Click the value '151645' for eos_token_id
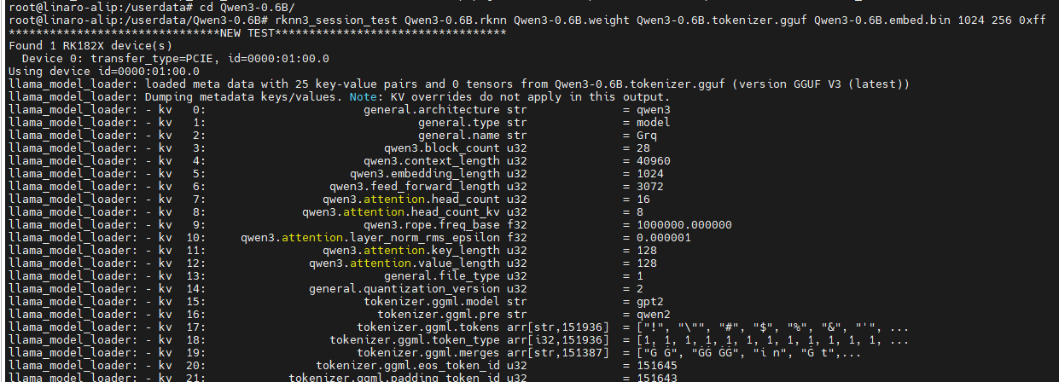1059x382 pixels. [657, 365]
